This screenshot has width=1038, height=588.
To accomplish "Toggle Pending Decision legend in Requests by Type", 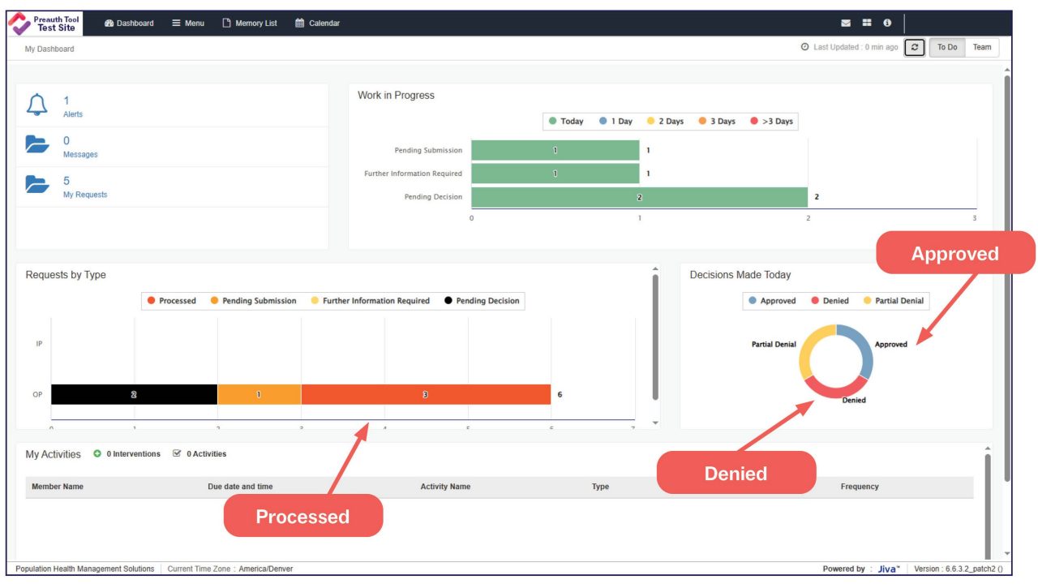I will pyautogui.click(x=482, y=301).
